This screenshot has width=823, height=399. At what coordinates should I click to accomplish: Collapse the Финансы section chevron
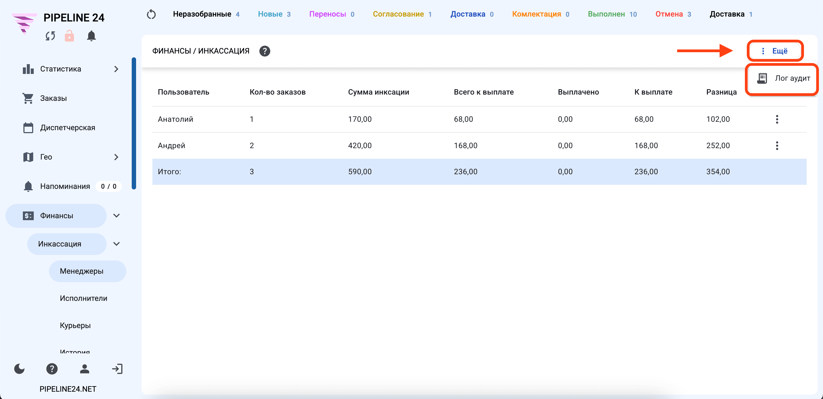pyautogui.click(x=116, y=216)
